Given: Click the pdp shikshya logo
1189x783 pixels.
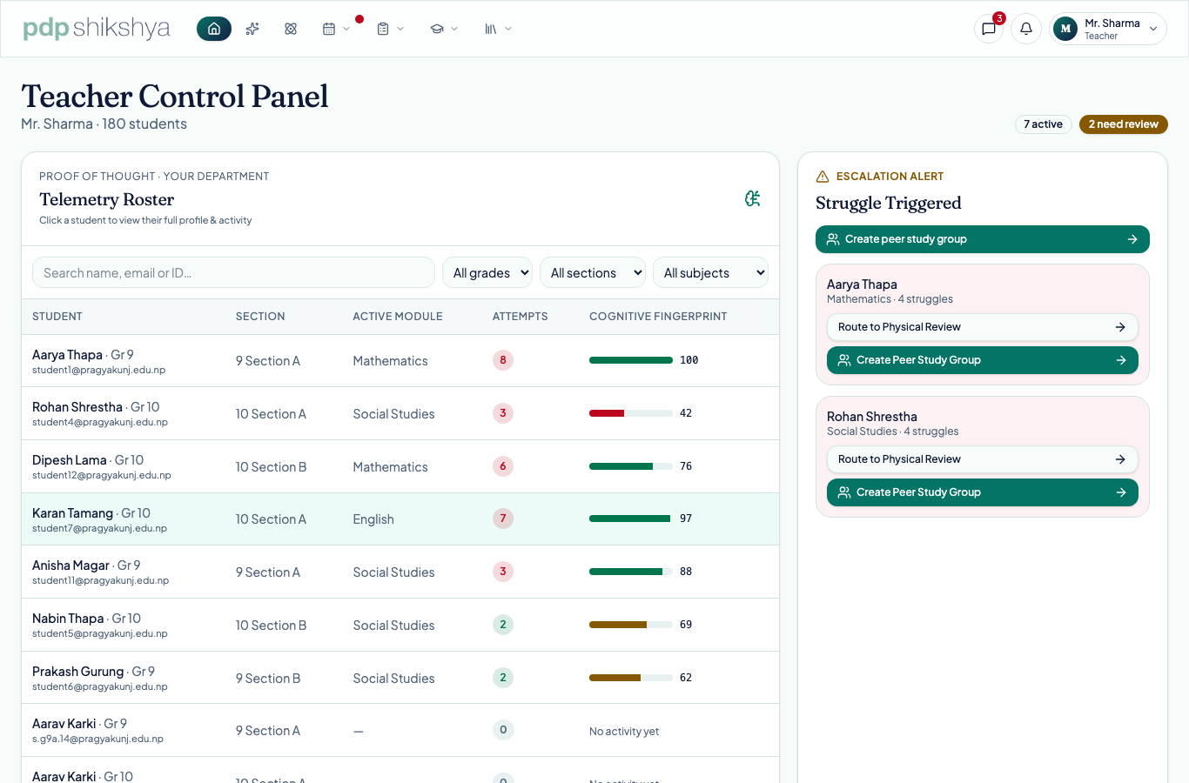Looking at the screenshot, I should (x=96, y=29).
